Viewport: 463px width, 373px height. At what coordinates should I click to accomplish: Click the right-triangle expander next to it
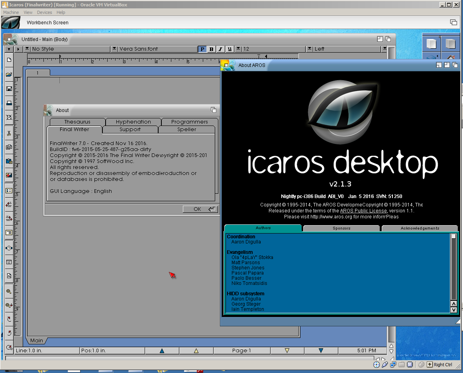coord(18,49)
